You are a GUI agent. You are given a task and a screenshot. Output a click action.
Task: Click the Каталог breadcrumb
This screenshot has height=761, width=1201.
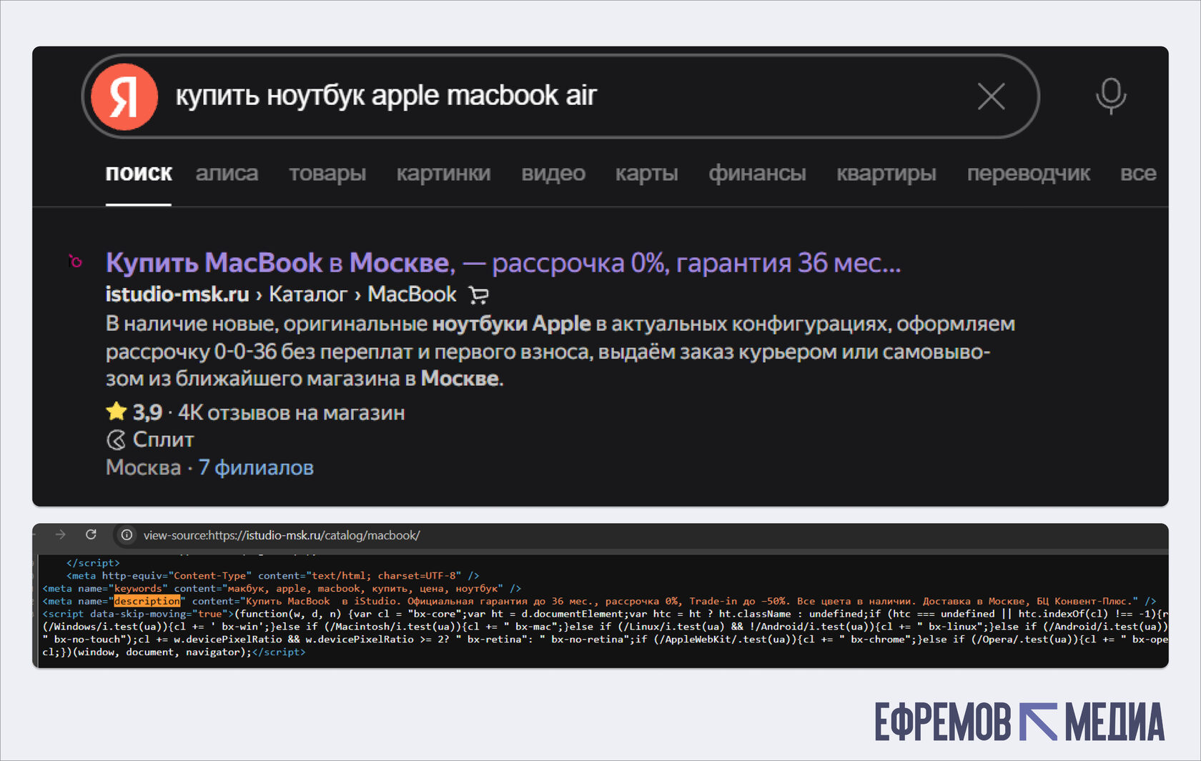tap(308, 294)
